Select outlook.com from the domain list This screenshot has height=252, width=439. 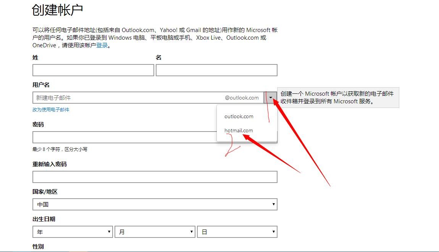point(239,116)
